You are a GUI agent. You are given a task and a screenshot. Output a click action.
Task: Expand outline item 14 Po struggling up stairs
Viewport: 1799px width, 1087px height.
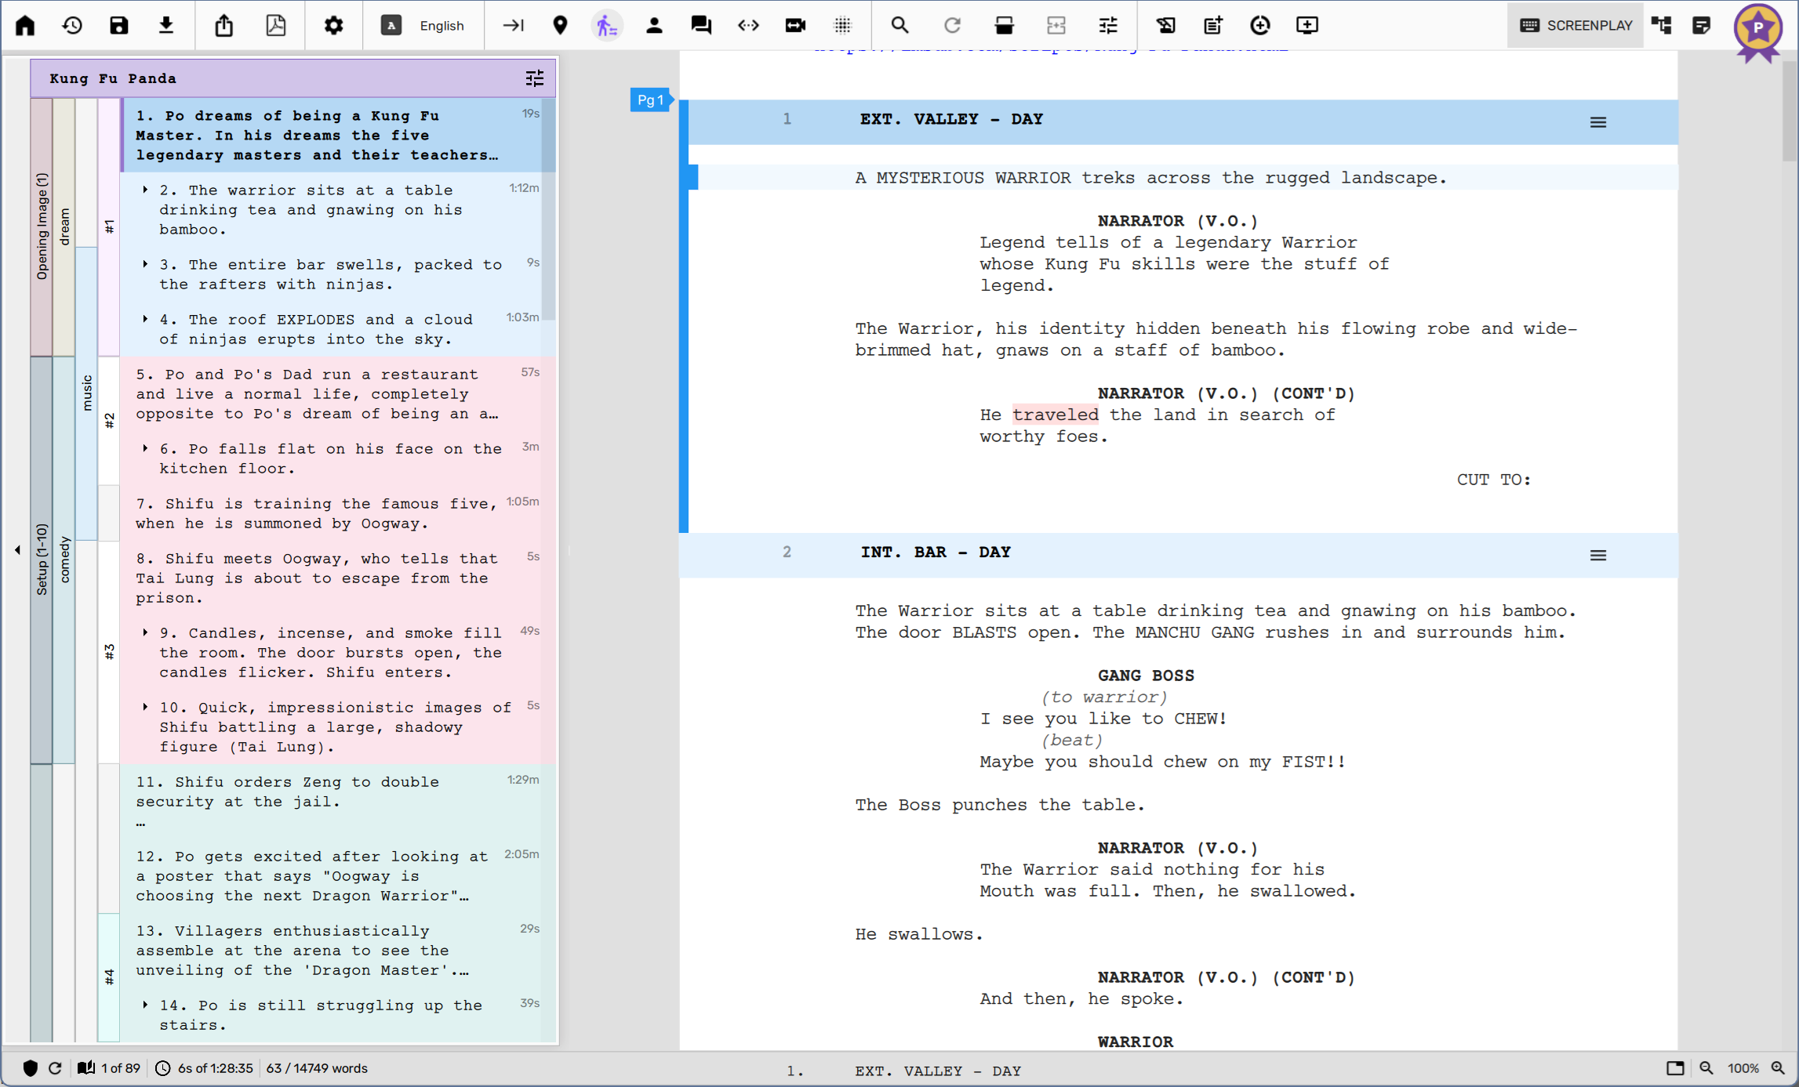click(145, 1005)
